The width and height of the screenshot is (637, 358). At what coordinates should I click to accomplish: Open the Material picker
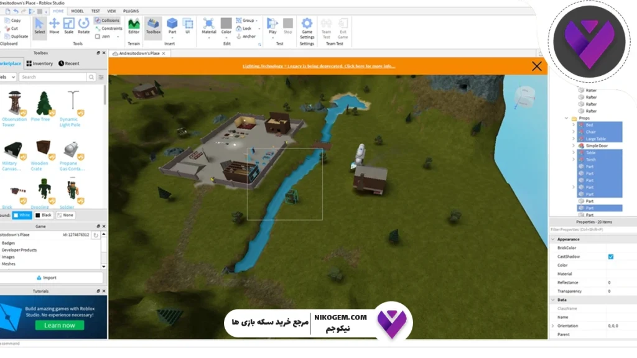click(x=209, y=27)
